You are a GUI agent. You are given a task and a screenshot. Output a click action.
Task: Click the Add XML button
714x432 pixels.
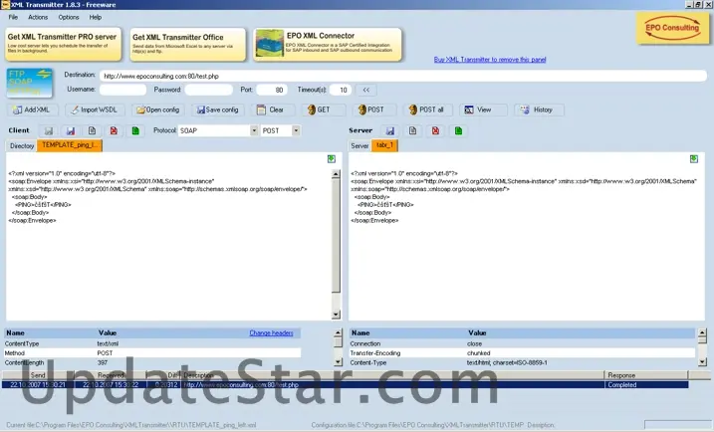(x=32, y=109)
